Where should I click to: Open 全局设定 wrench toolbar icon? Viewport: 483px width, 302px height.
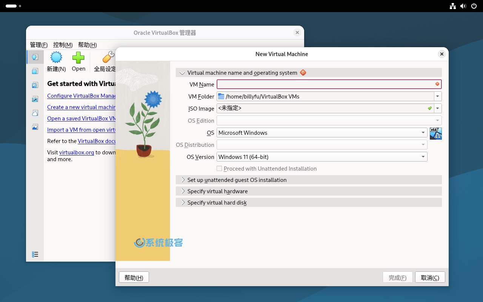(108, 57)
